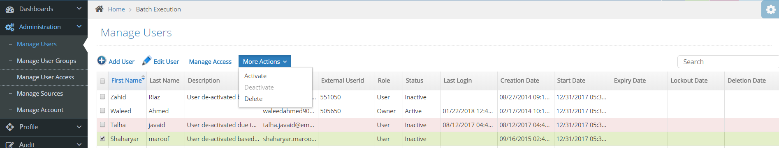The image size is (779, 148).
Task: Go to Home breadcrumb link
Action: coord(116,9)
